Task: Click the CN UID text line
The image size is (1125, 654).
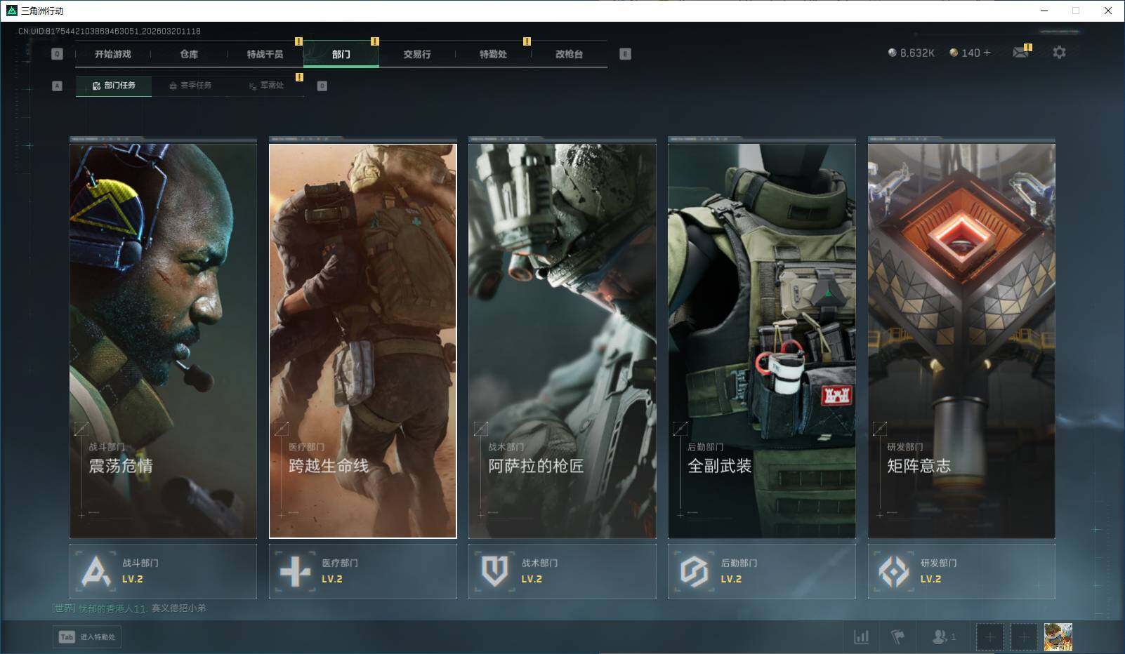Action: pyautogui.click(x=110, y=32)
